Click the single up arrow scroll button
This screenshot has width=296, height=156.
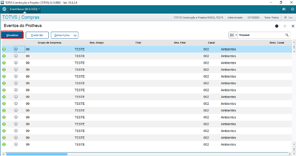coord(294,51)
